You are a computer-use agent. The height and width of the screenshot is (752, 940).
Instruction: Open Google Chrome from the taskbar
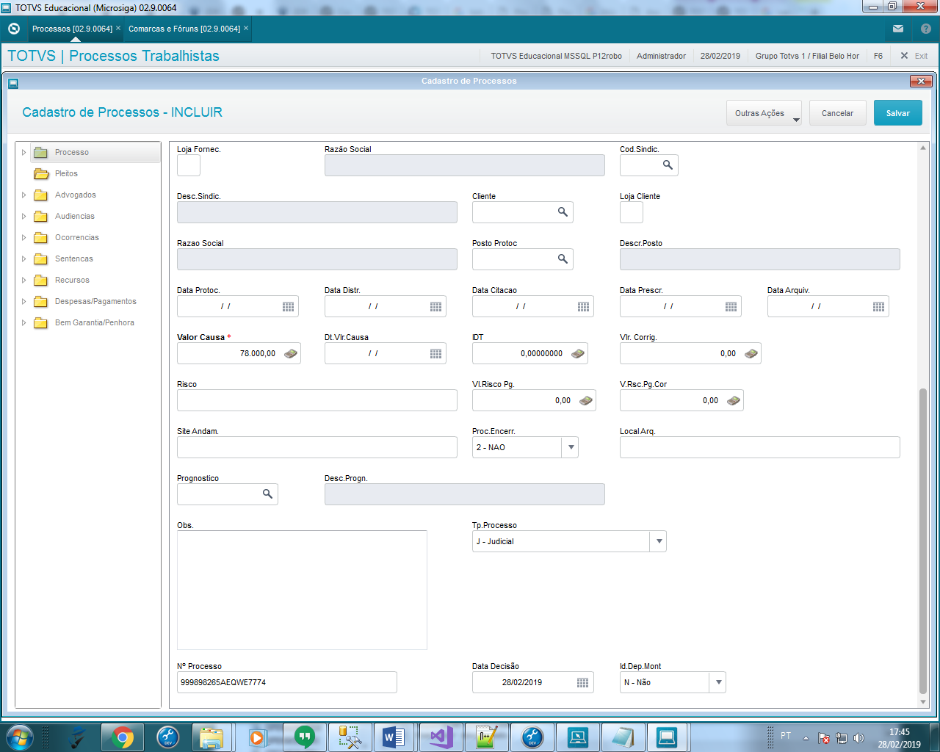[x=123, y=737]
